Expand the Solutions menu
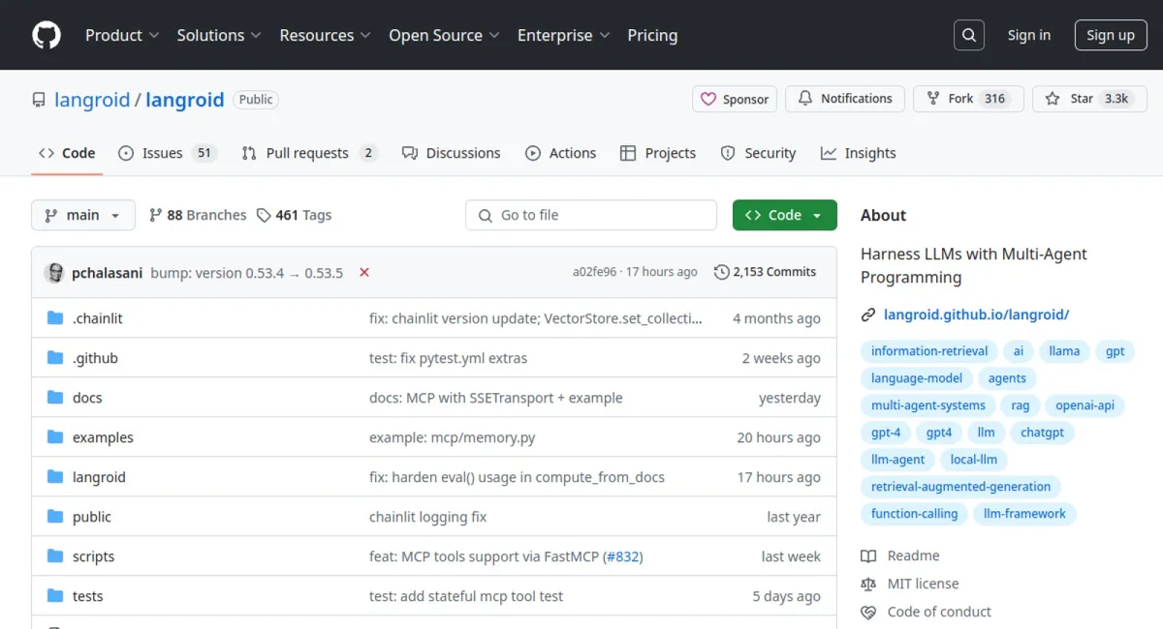Image resolution: width=1163 pixels, height=629 pixels. 219,35
